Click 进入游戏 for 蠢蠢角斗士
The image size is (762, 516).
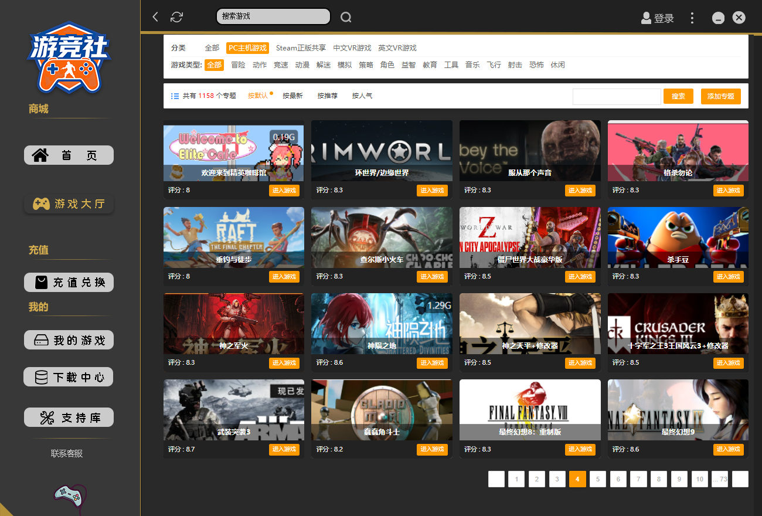pos(432,449)
